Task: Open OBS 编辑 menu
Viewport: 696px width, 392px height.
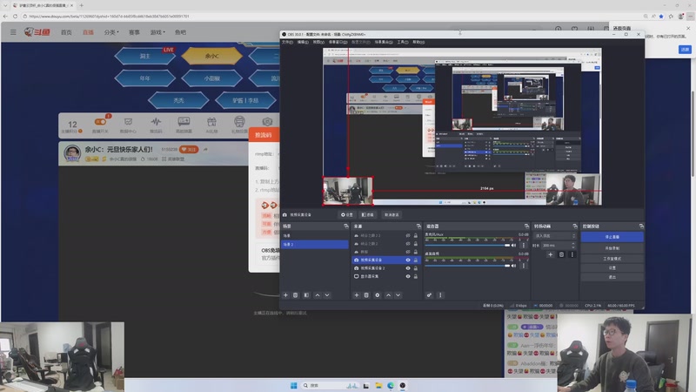Action: (x=303, y=42)
